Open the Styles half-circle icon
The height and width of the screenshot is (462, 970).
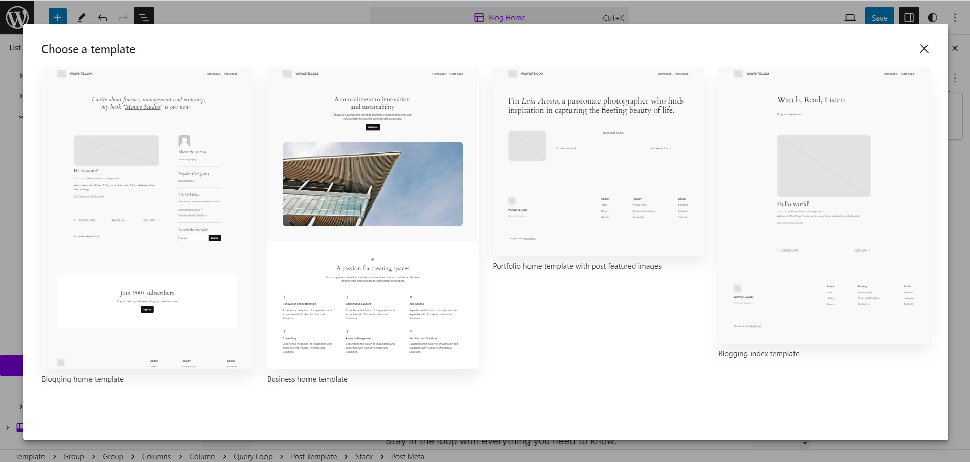click(x=931, y=17)
